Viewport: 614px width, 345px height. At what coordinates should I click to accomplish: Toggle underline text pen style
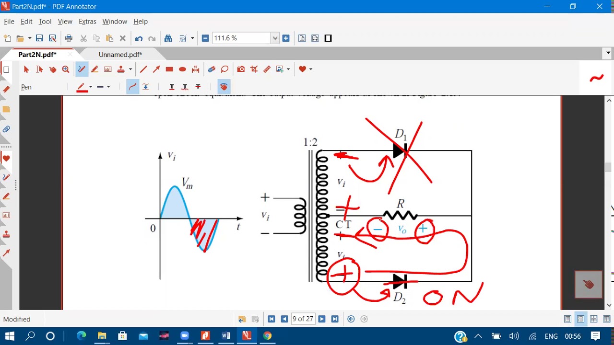click(x=172, y=87)
